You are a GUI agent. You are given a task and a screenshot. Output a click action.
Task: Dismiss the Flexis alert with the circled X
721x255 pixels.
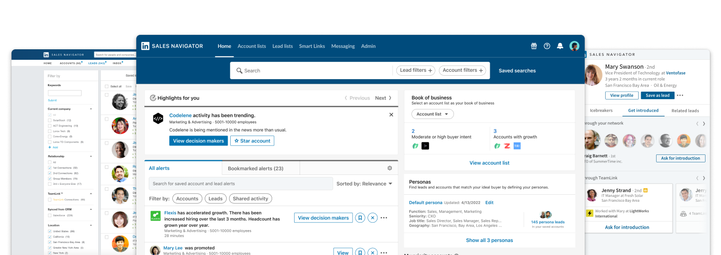[372, 218]
